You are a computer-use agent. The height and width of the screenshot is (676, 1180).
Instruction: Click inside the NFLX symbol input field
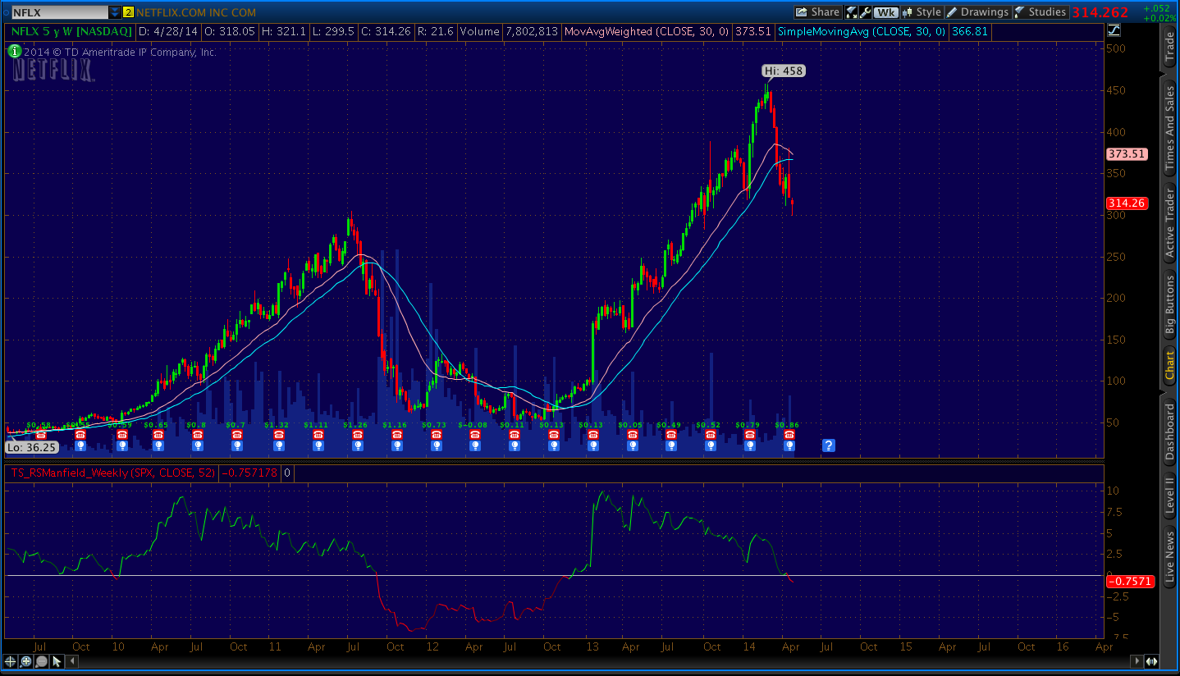point(59,12)
